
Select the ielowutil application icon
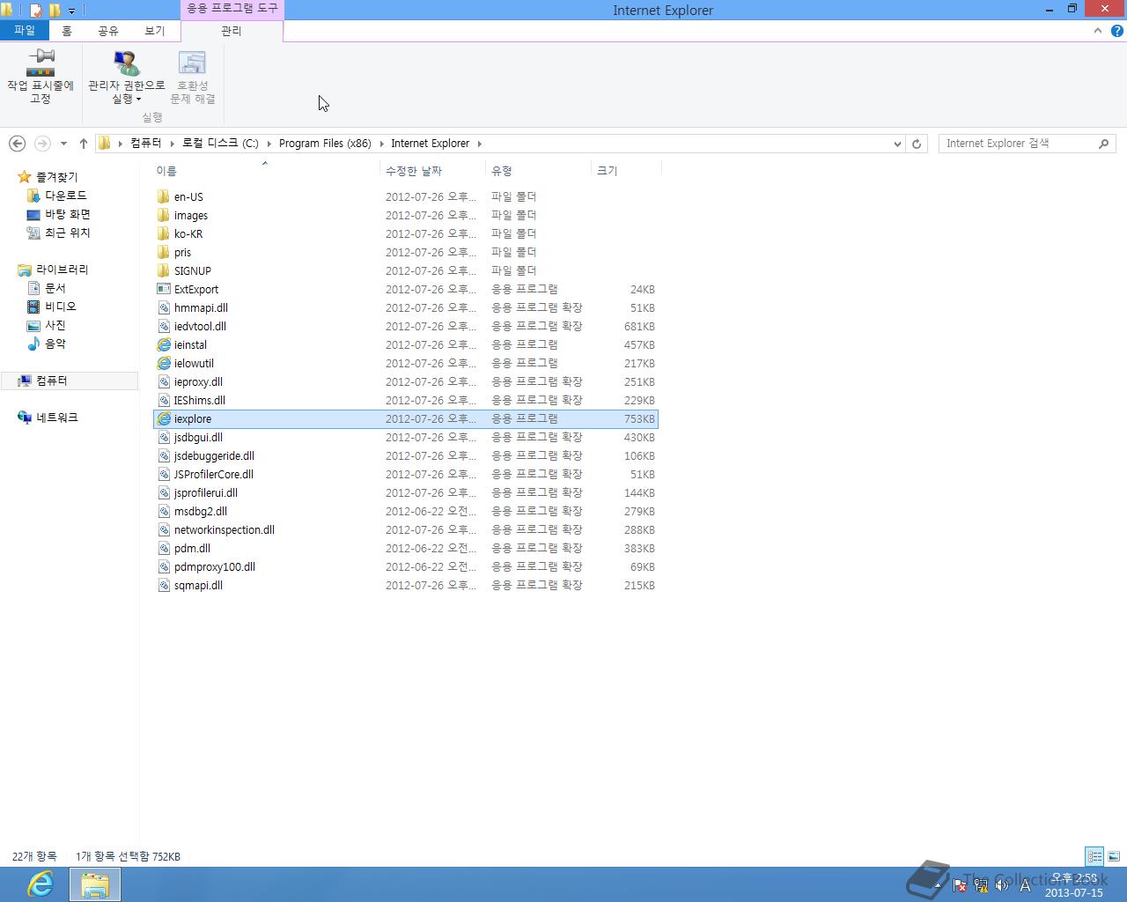[x=164, y=363]
